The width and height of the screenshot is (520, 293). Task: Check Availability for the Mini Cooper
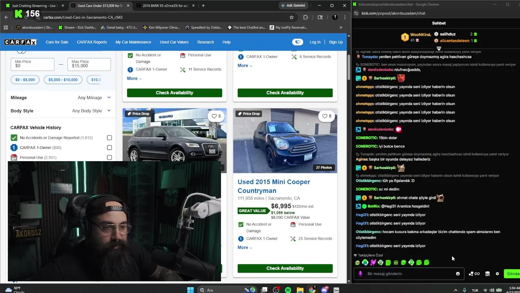(285, 268)
